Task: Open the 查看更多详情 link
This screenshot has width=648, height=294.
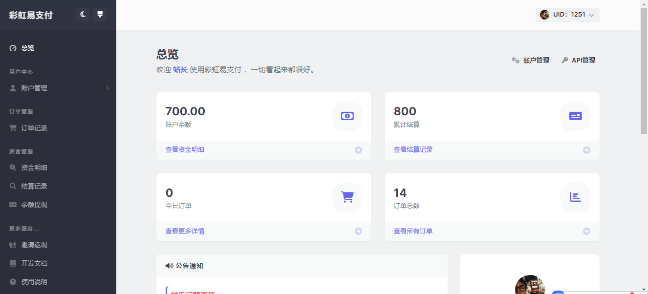Action: 185,231
